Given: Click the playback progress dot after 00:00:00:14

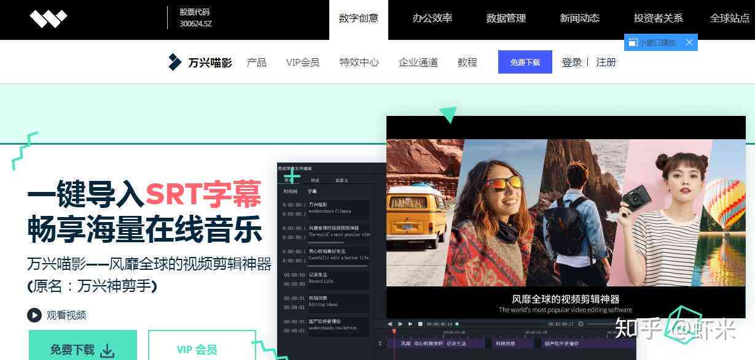Looking at the screenshot, I should click(x=457, y=324).
